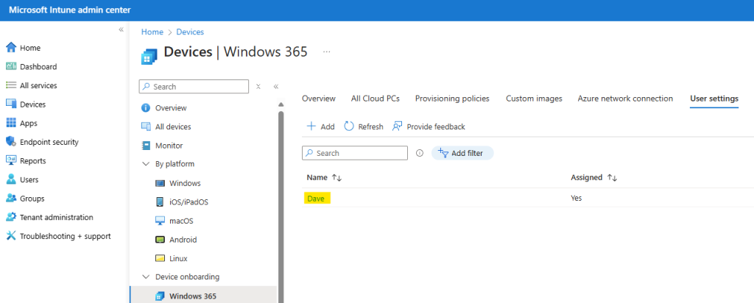Click the Tenant administration icon
This screenshot has width=754, height=303.
coord(11,217)
